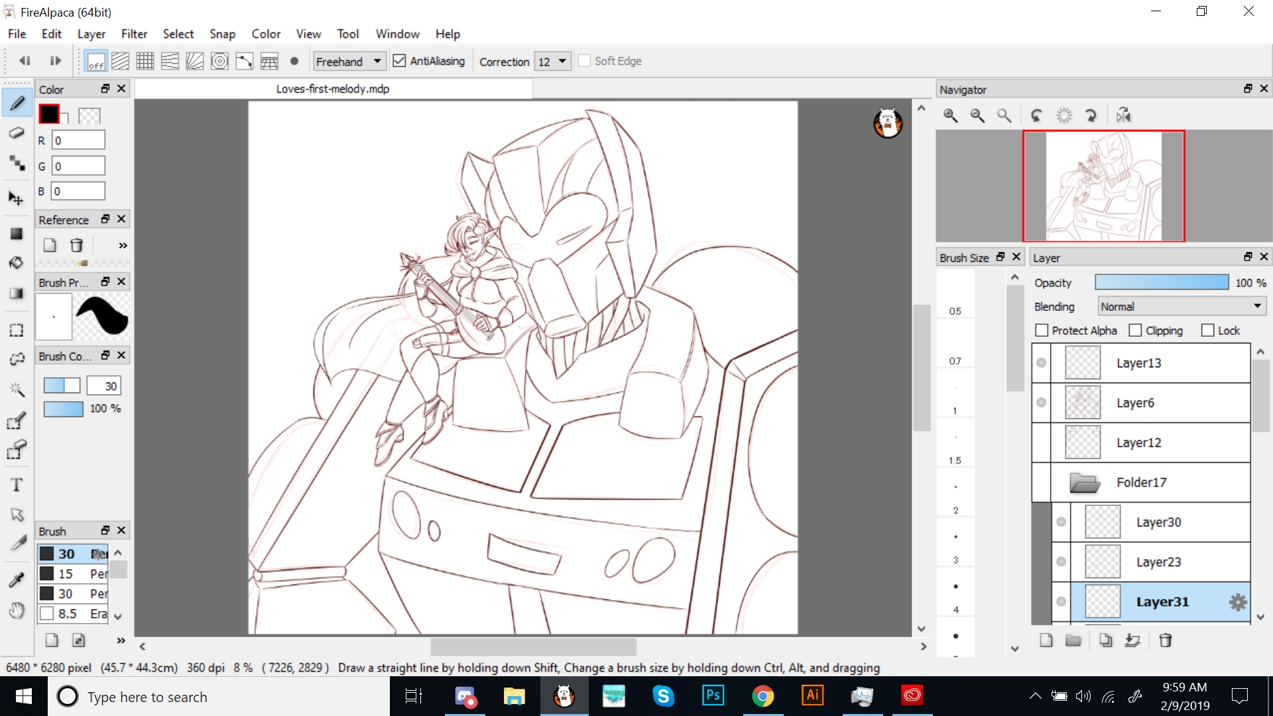Select the Bucket fill tool
Image resolution: width=1273 pixels, height=716 pixels.
[x=17, y=263]
